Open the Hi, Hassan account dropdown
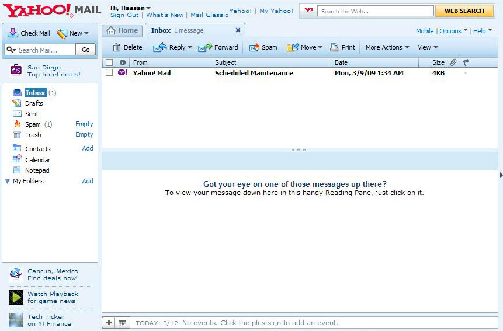Image resolution: width=503 pixels, height=331 pixels. pyautogui.click(x=130, y=8)
